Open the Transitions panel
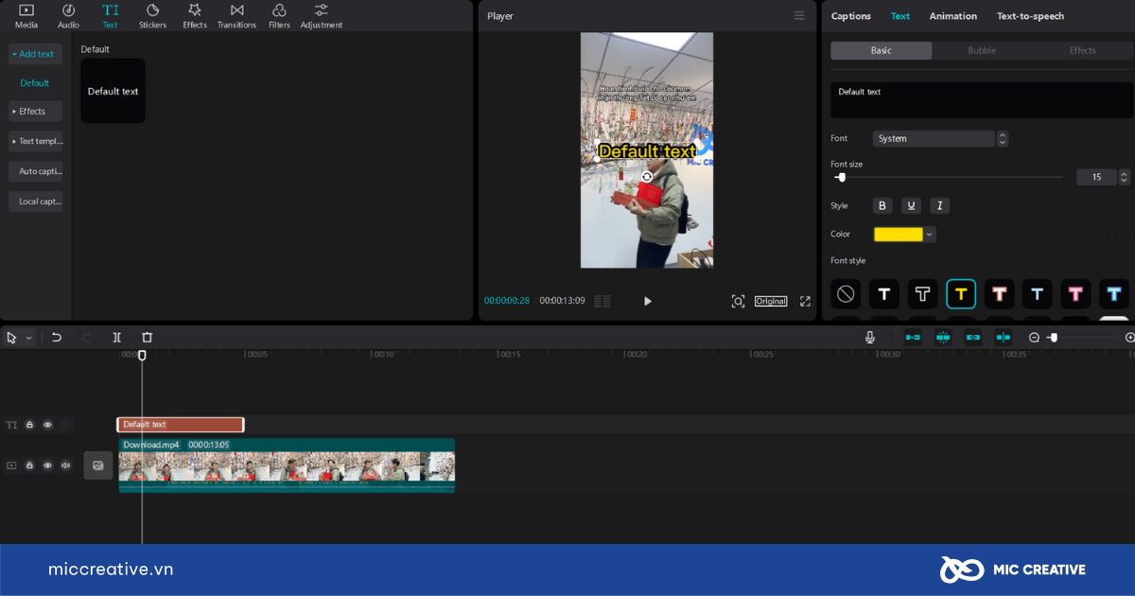This screenshot has width=1135, height=596. tap(236, 16)
